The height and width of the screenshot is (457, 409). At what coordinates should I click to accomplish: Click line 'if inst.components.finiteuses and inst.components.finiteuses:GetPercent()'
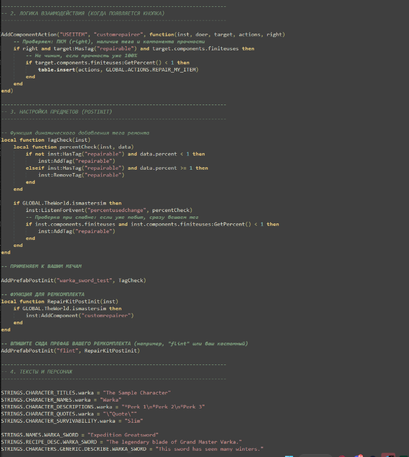153,224
